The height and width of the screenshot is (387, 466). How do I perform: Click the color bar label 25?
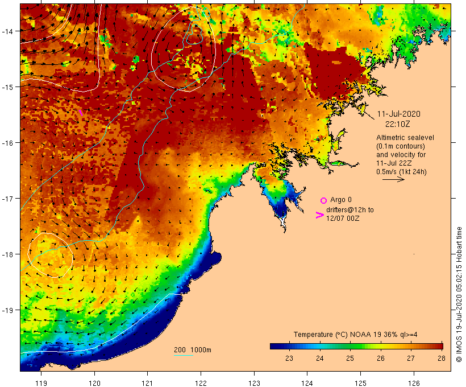(x=350, y=358)
